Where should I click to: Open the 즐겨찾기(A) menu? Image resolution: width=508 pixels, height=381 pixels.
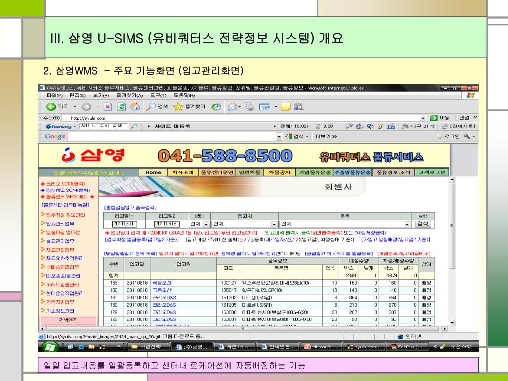click(x=129, y=95)
